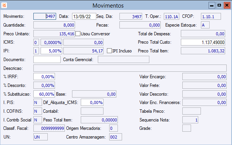Click the Data field showing 13/09/22

84,16
